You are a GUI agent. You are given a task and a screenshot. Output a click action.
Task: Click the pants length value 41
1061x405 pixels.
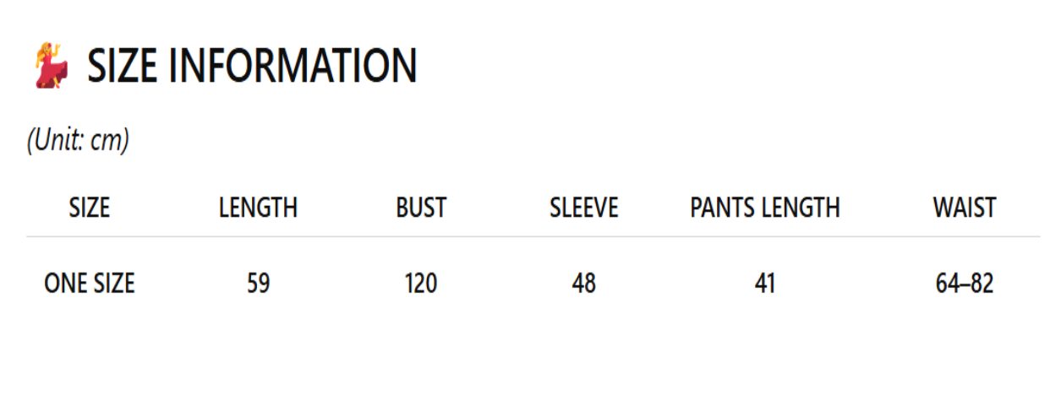765,283
